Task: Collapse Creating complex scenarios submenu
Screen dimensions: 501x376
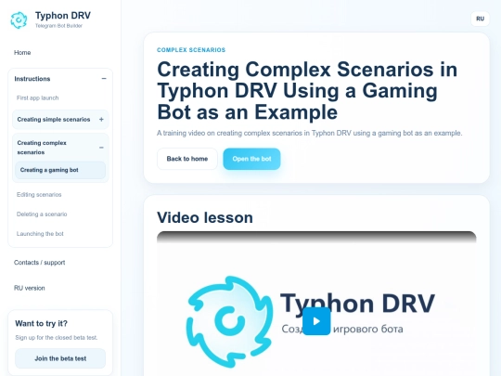Action: (101, 148)
